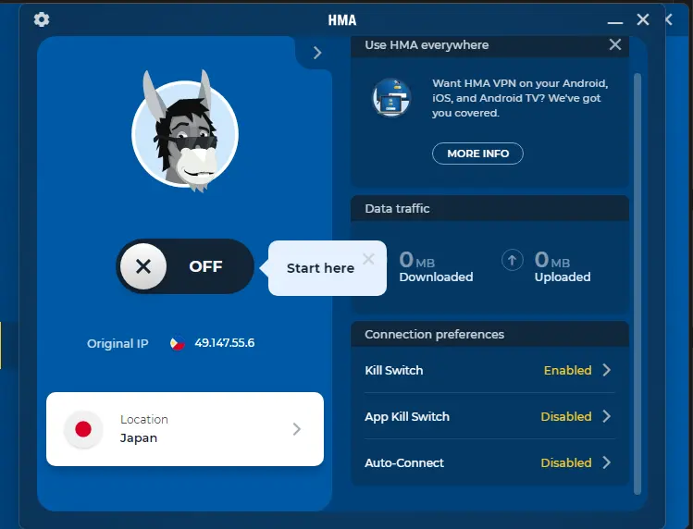Click the Original IP label
Image resolution: width=693 pixels, height=529 pixels.
(118, 343)
